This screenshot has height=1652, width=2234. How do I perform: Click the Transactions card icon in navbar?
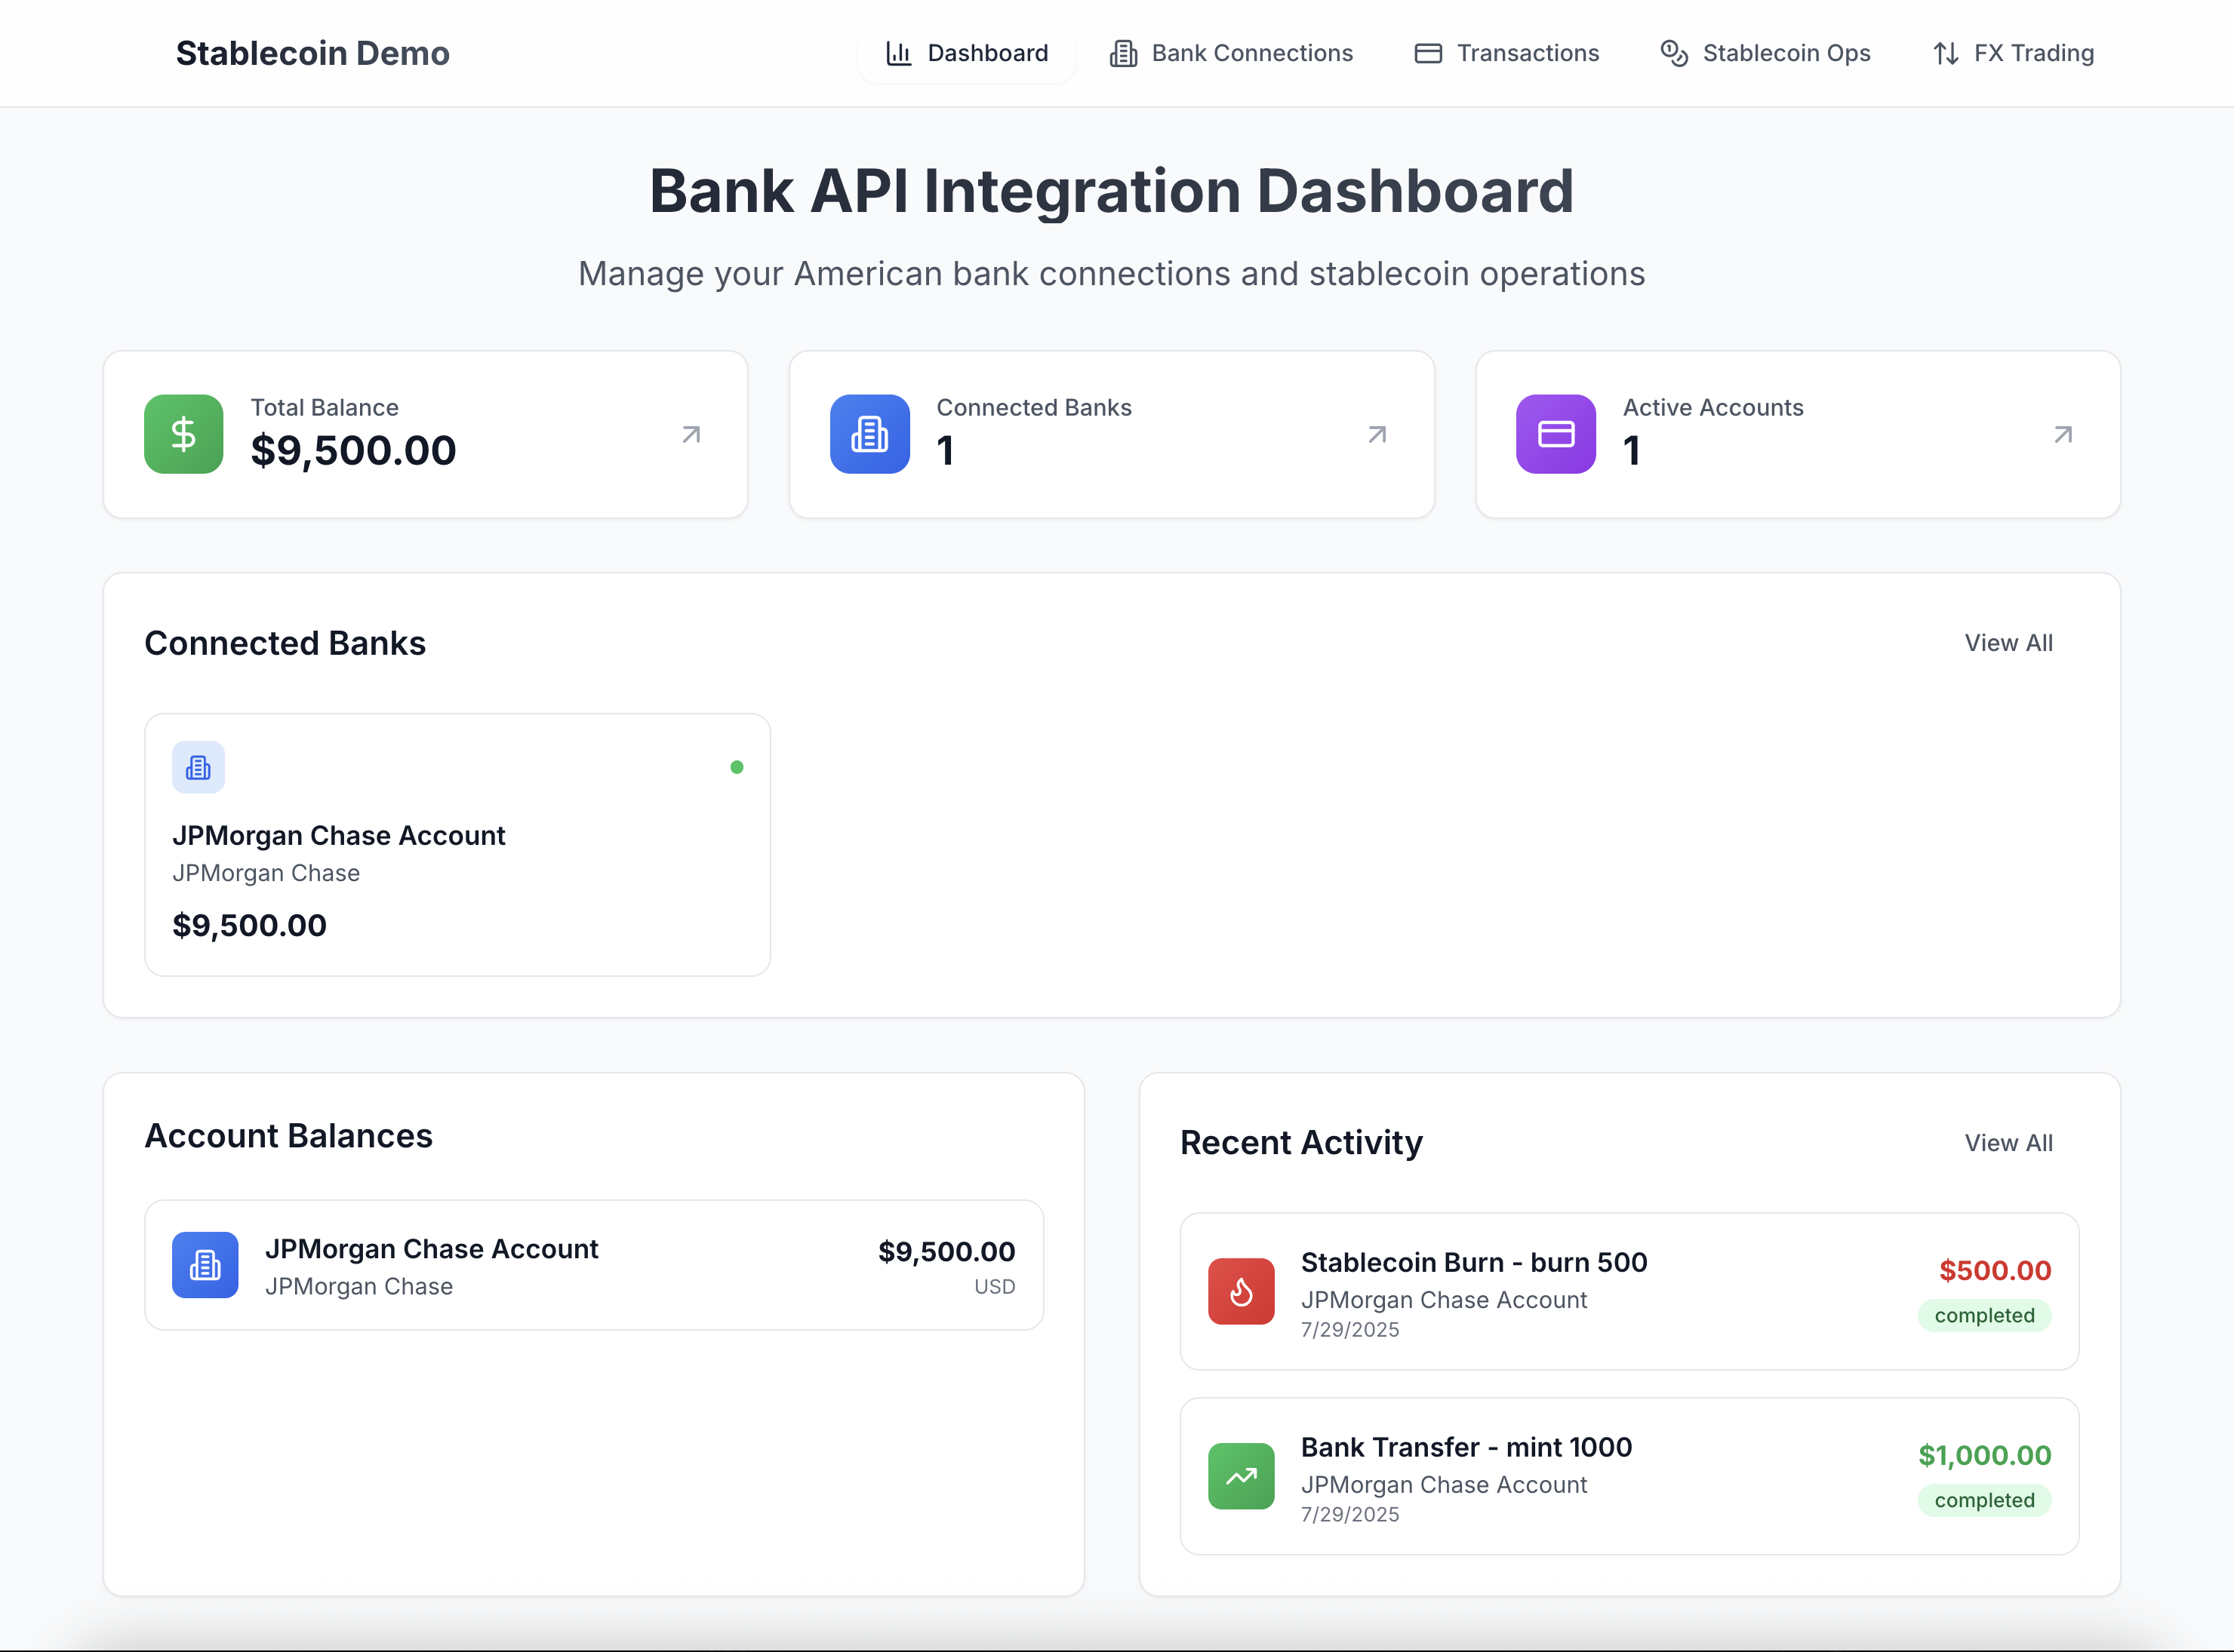coord(1428,53)
